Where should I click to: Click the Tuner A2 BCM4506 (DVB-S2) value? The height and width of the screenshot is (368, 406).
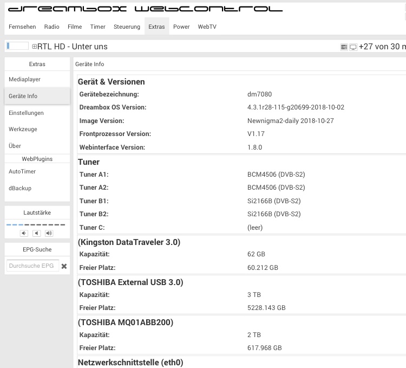pyautogui.click(x=276, y=188)
